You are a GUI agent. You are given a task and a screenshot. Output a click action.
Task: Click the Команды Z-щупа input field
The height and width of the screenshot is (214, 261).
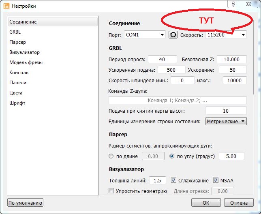tap(178, 101)
